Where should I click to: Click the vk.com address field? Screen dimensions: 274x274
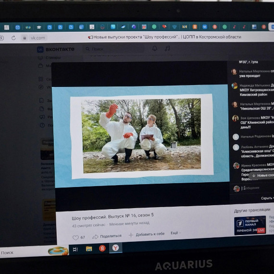tap(38, 38)
